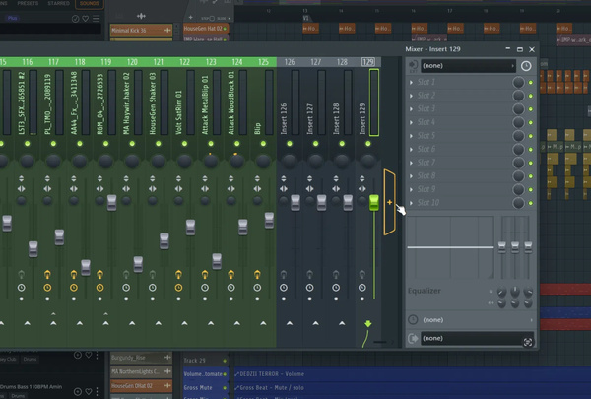The height and width of the screenshot is (399, 591).
Task: Click the send arrow under Insert 127
Action: coord(317,323)
